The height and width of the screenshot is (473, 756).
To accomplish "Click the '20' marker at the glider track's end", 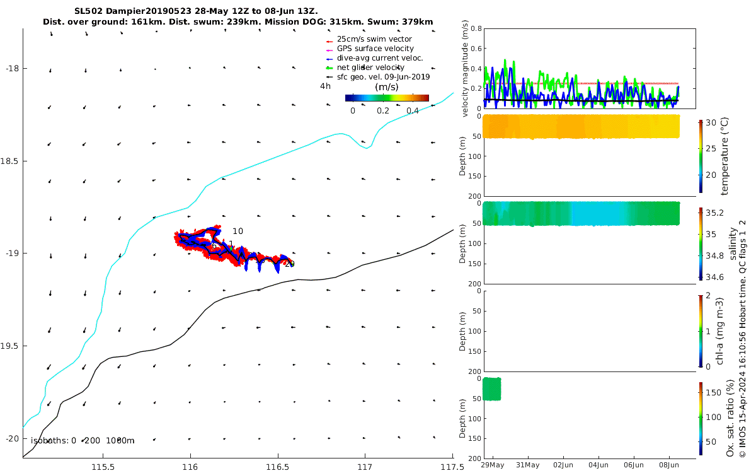I will (x=289, y=264).
